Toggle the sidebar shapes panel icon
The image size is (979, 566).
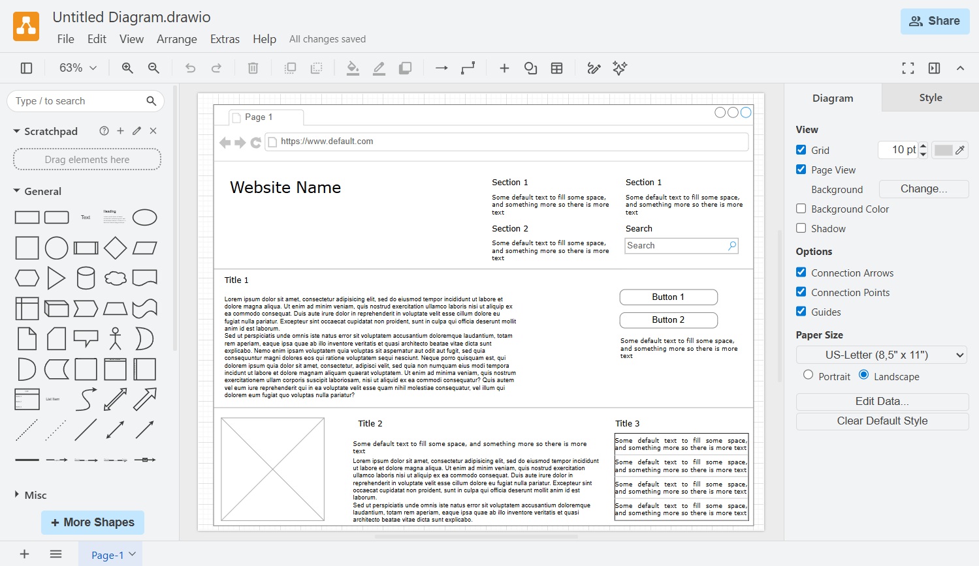27,68
